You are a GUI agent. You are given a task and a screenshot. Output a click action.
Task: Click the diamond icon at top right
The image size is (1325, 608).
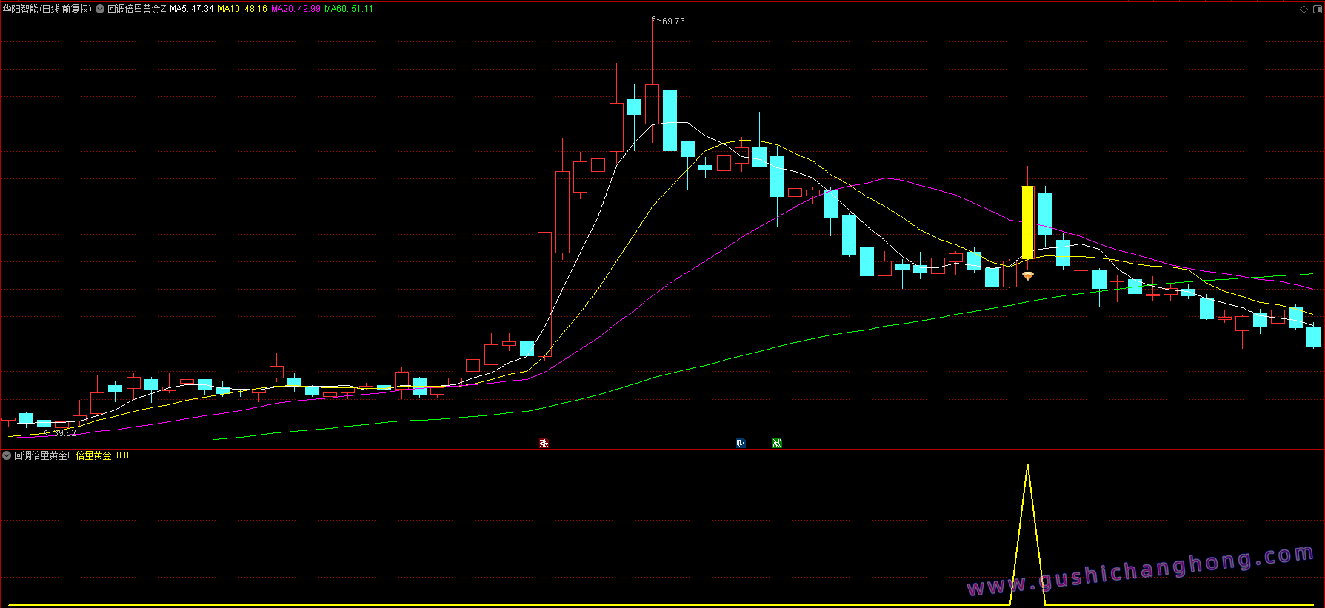click(x=1304, y=9)
